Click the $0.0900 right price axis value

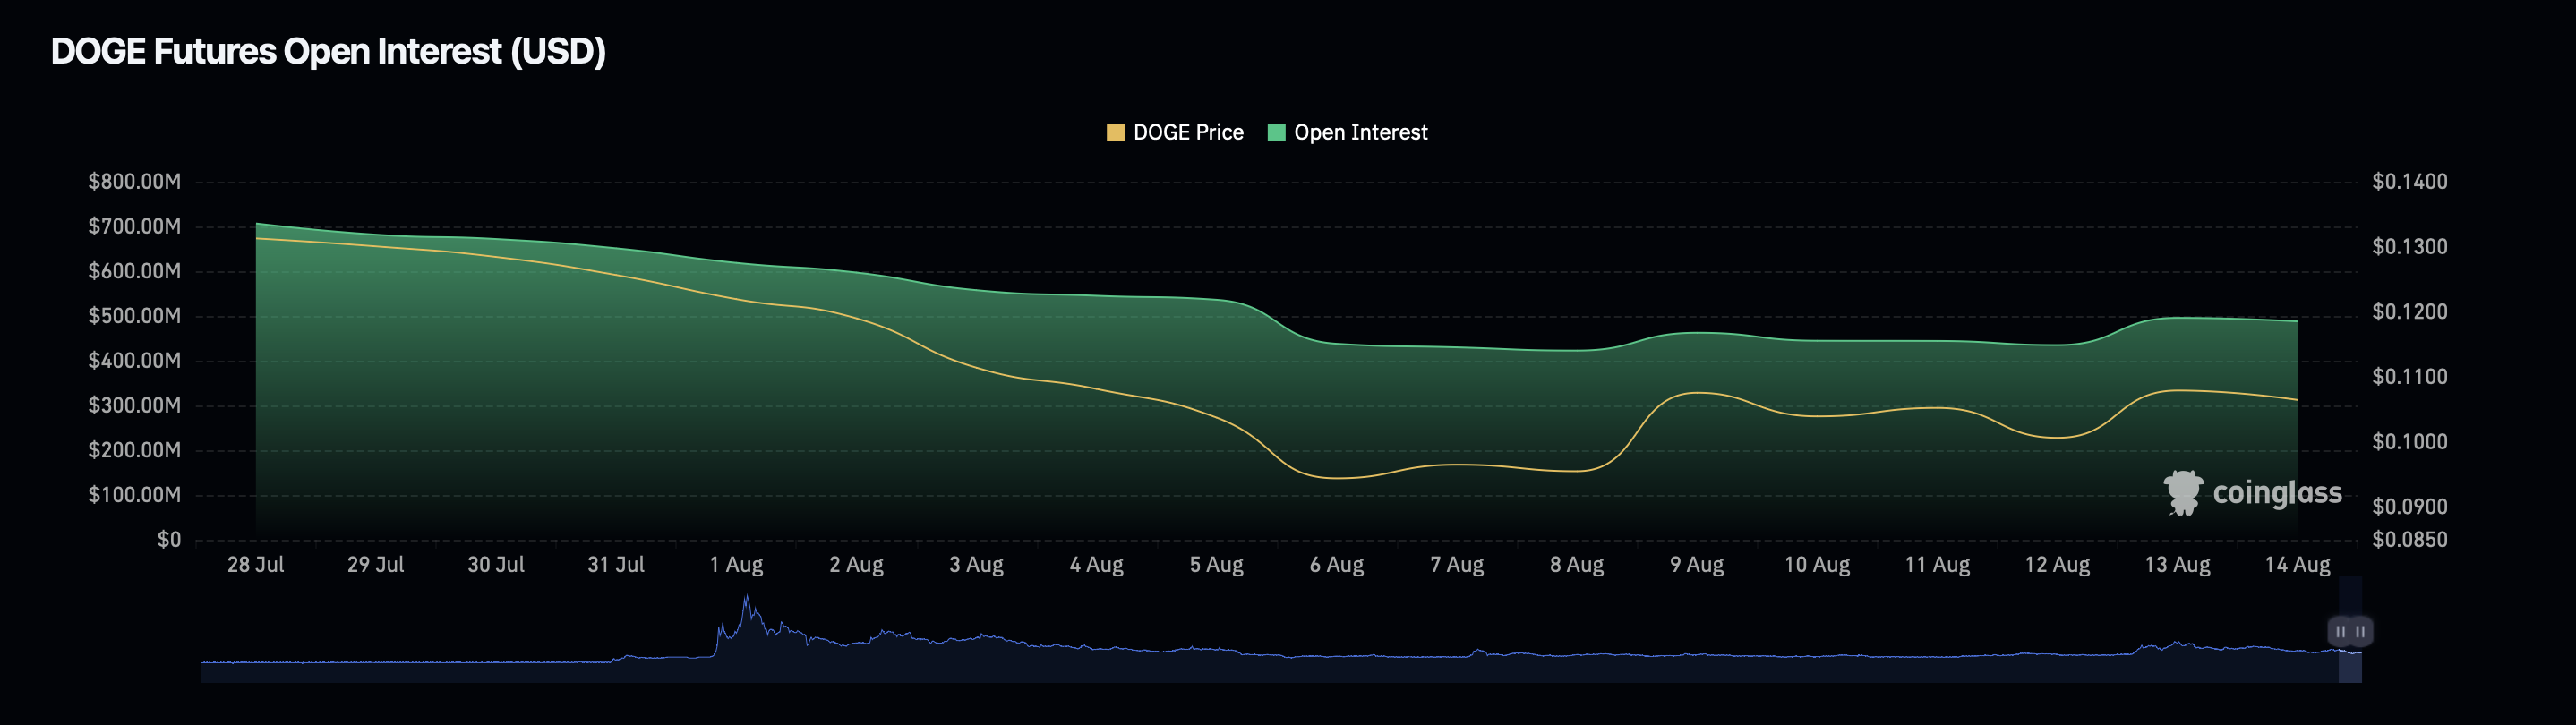point(2410,506)
